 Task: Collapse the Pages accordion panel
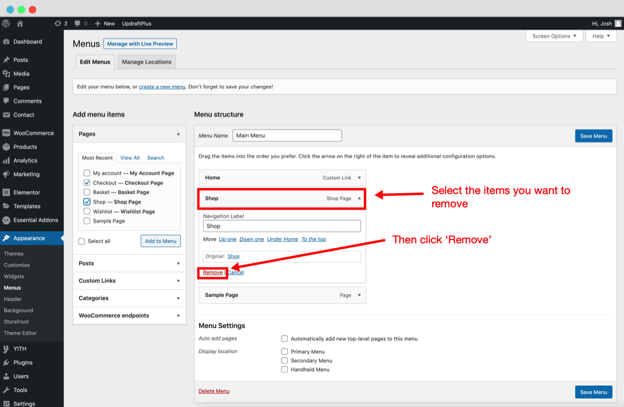(x=179, y=133)
